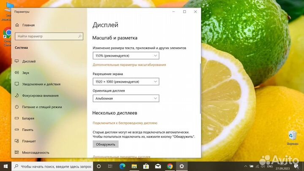Click the Settings window vertical scrollbar
The height and width of the screenshot is (171, 304).
(x=200, y=88)
